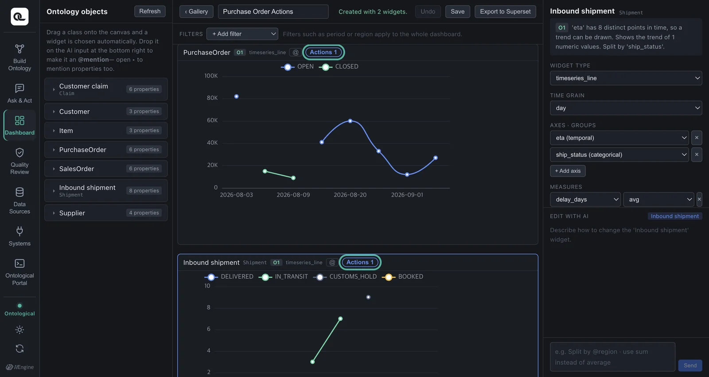Screen dimensions: 709x377
Task: Toggle BOOKED series in shipment legend
Action: [402, 277]
